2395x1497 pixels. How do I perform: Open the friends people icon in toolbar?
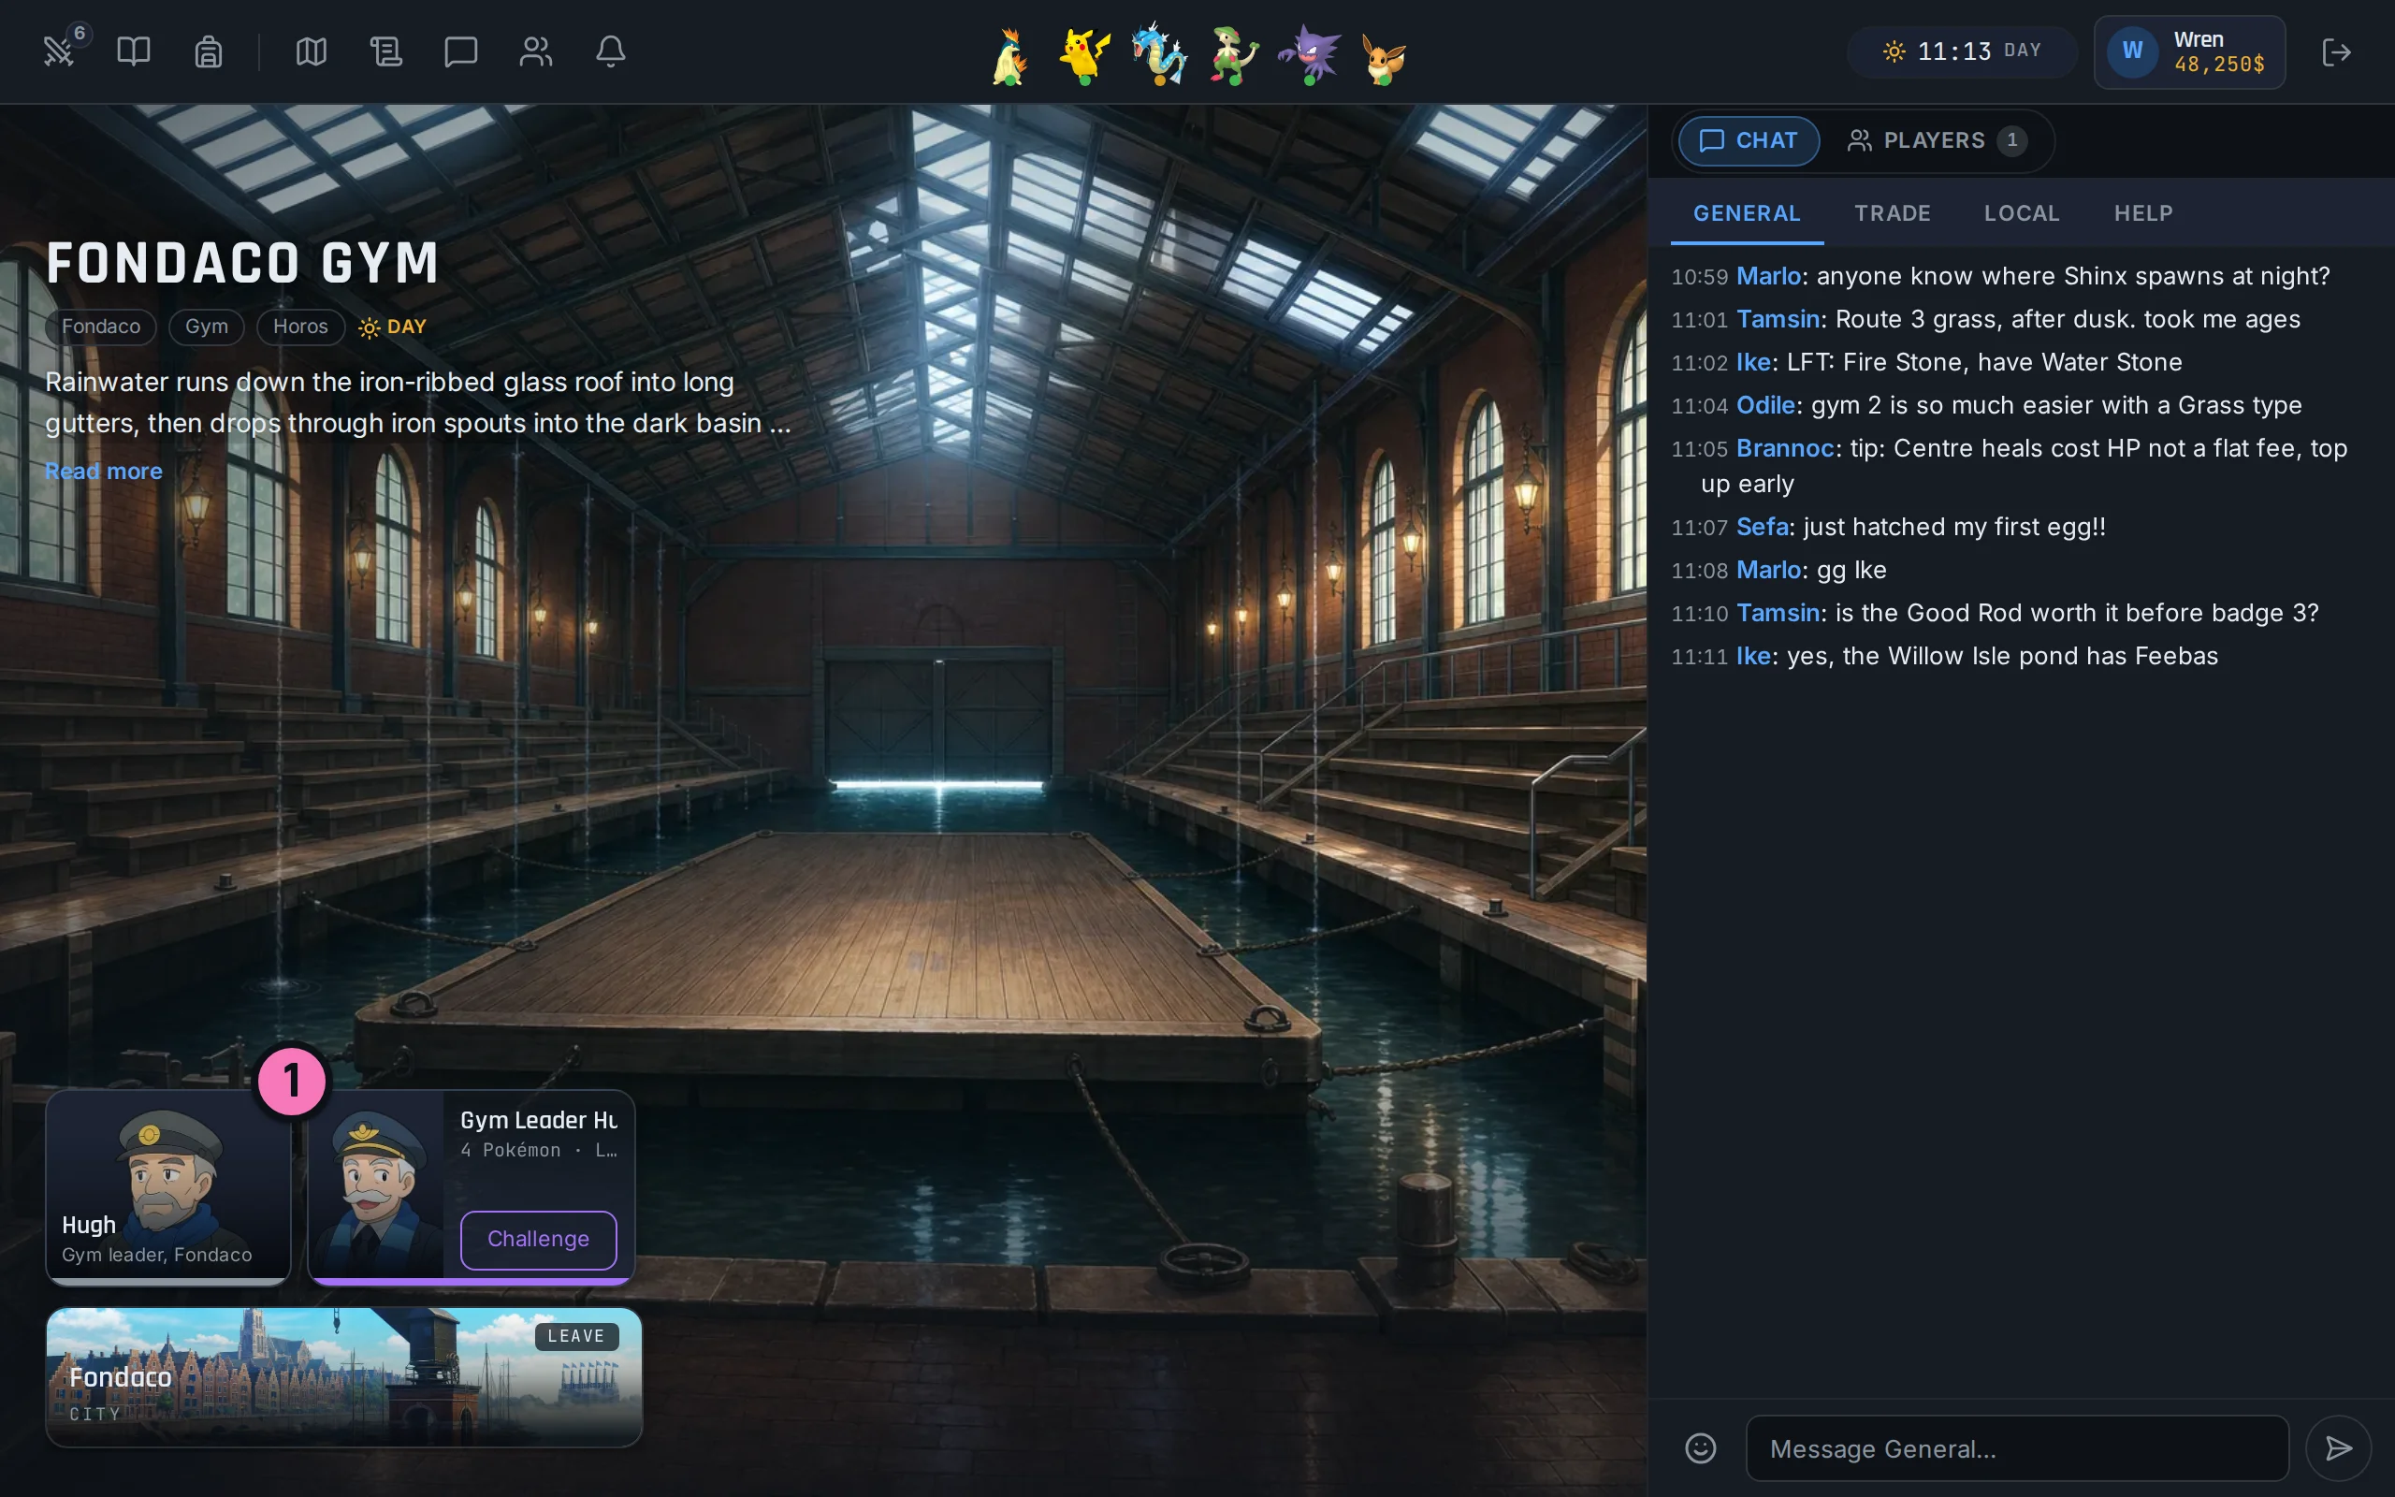click(535, 51)
